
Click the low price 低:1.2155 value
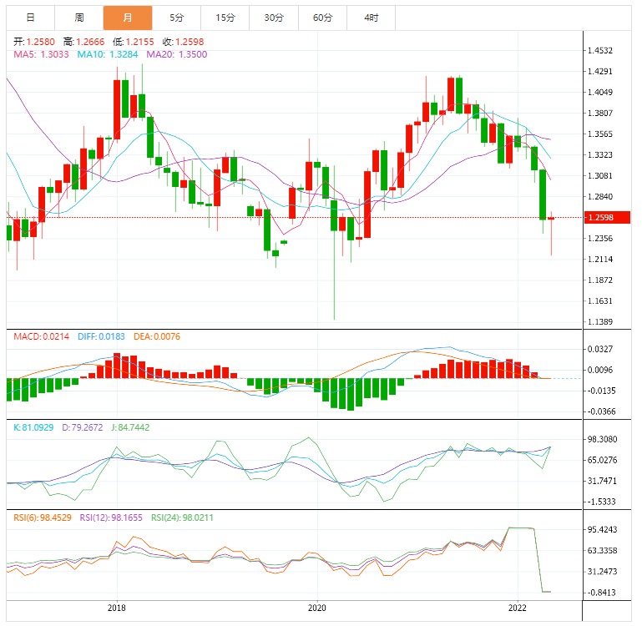[x=134, y=42]
